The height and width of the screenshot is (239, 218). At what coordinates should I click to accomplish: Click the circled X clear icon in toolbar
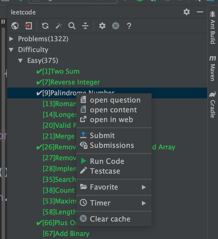pos(115,26)
